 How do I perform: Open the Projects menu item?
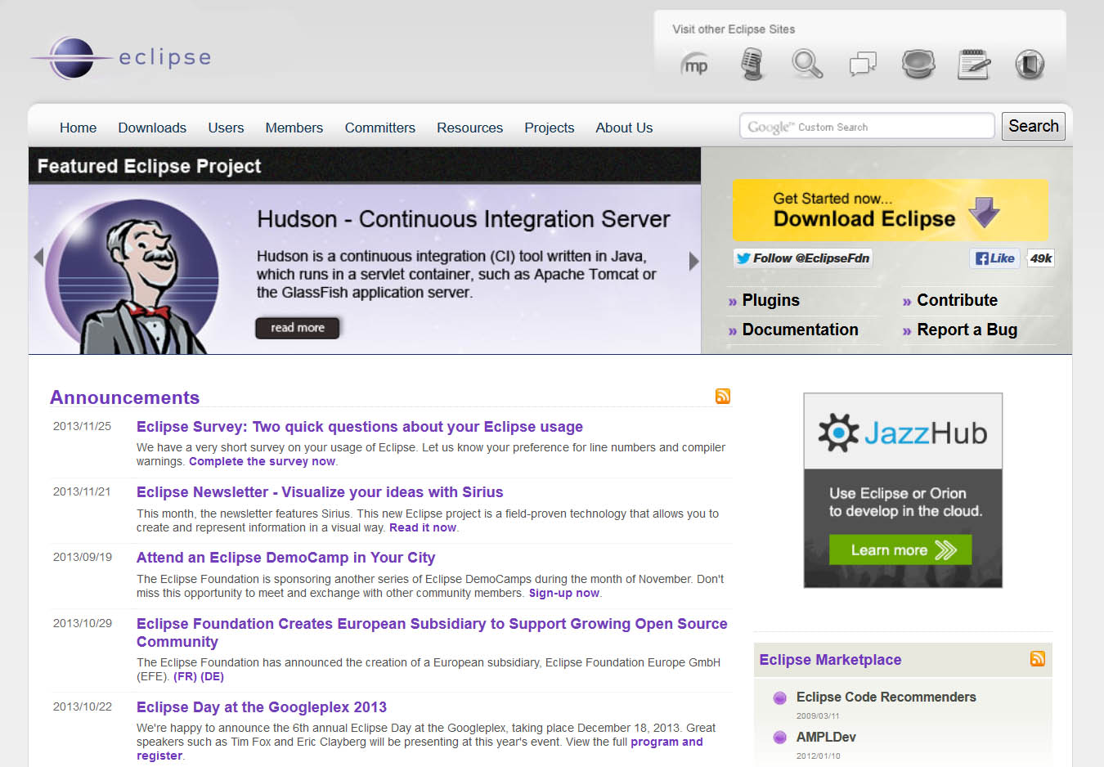549,128
